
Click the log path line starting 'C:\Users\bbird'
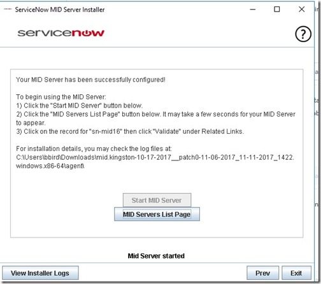click(x=155, y=157)
